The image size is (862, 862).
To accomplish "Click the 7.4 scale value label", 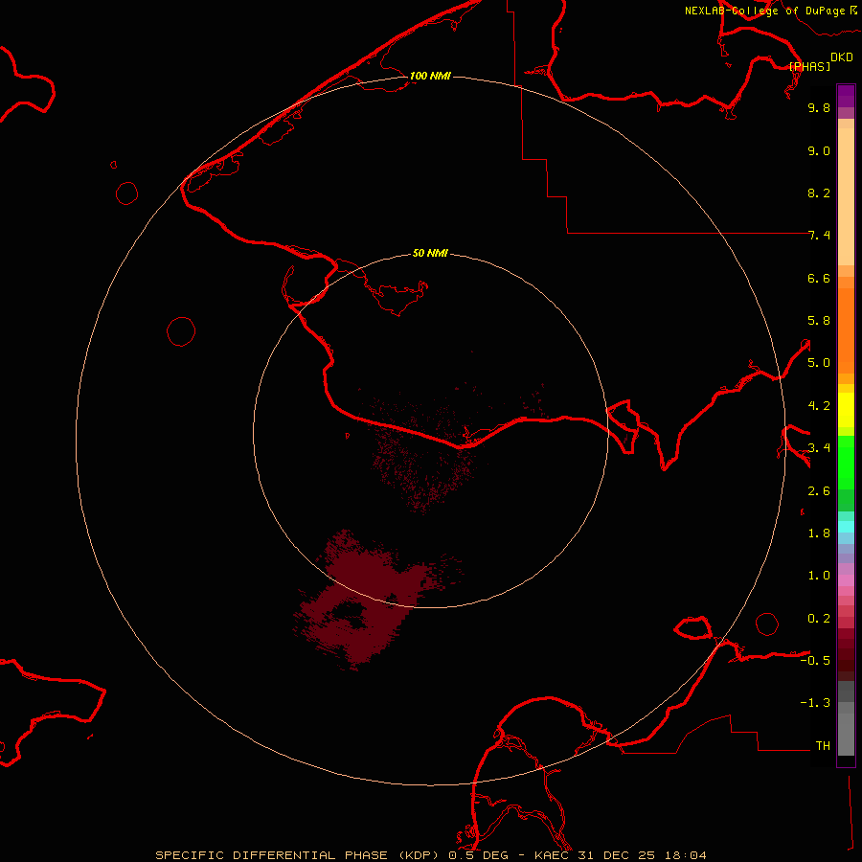I will tap(818, 236).
